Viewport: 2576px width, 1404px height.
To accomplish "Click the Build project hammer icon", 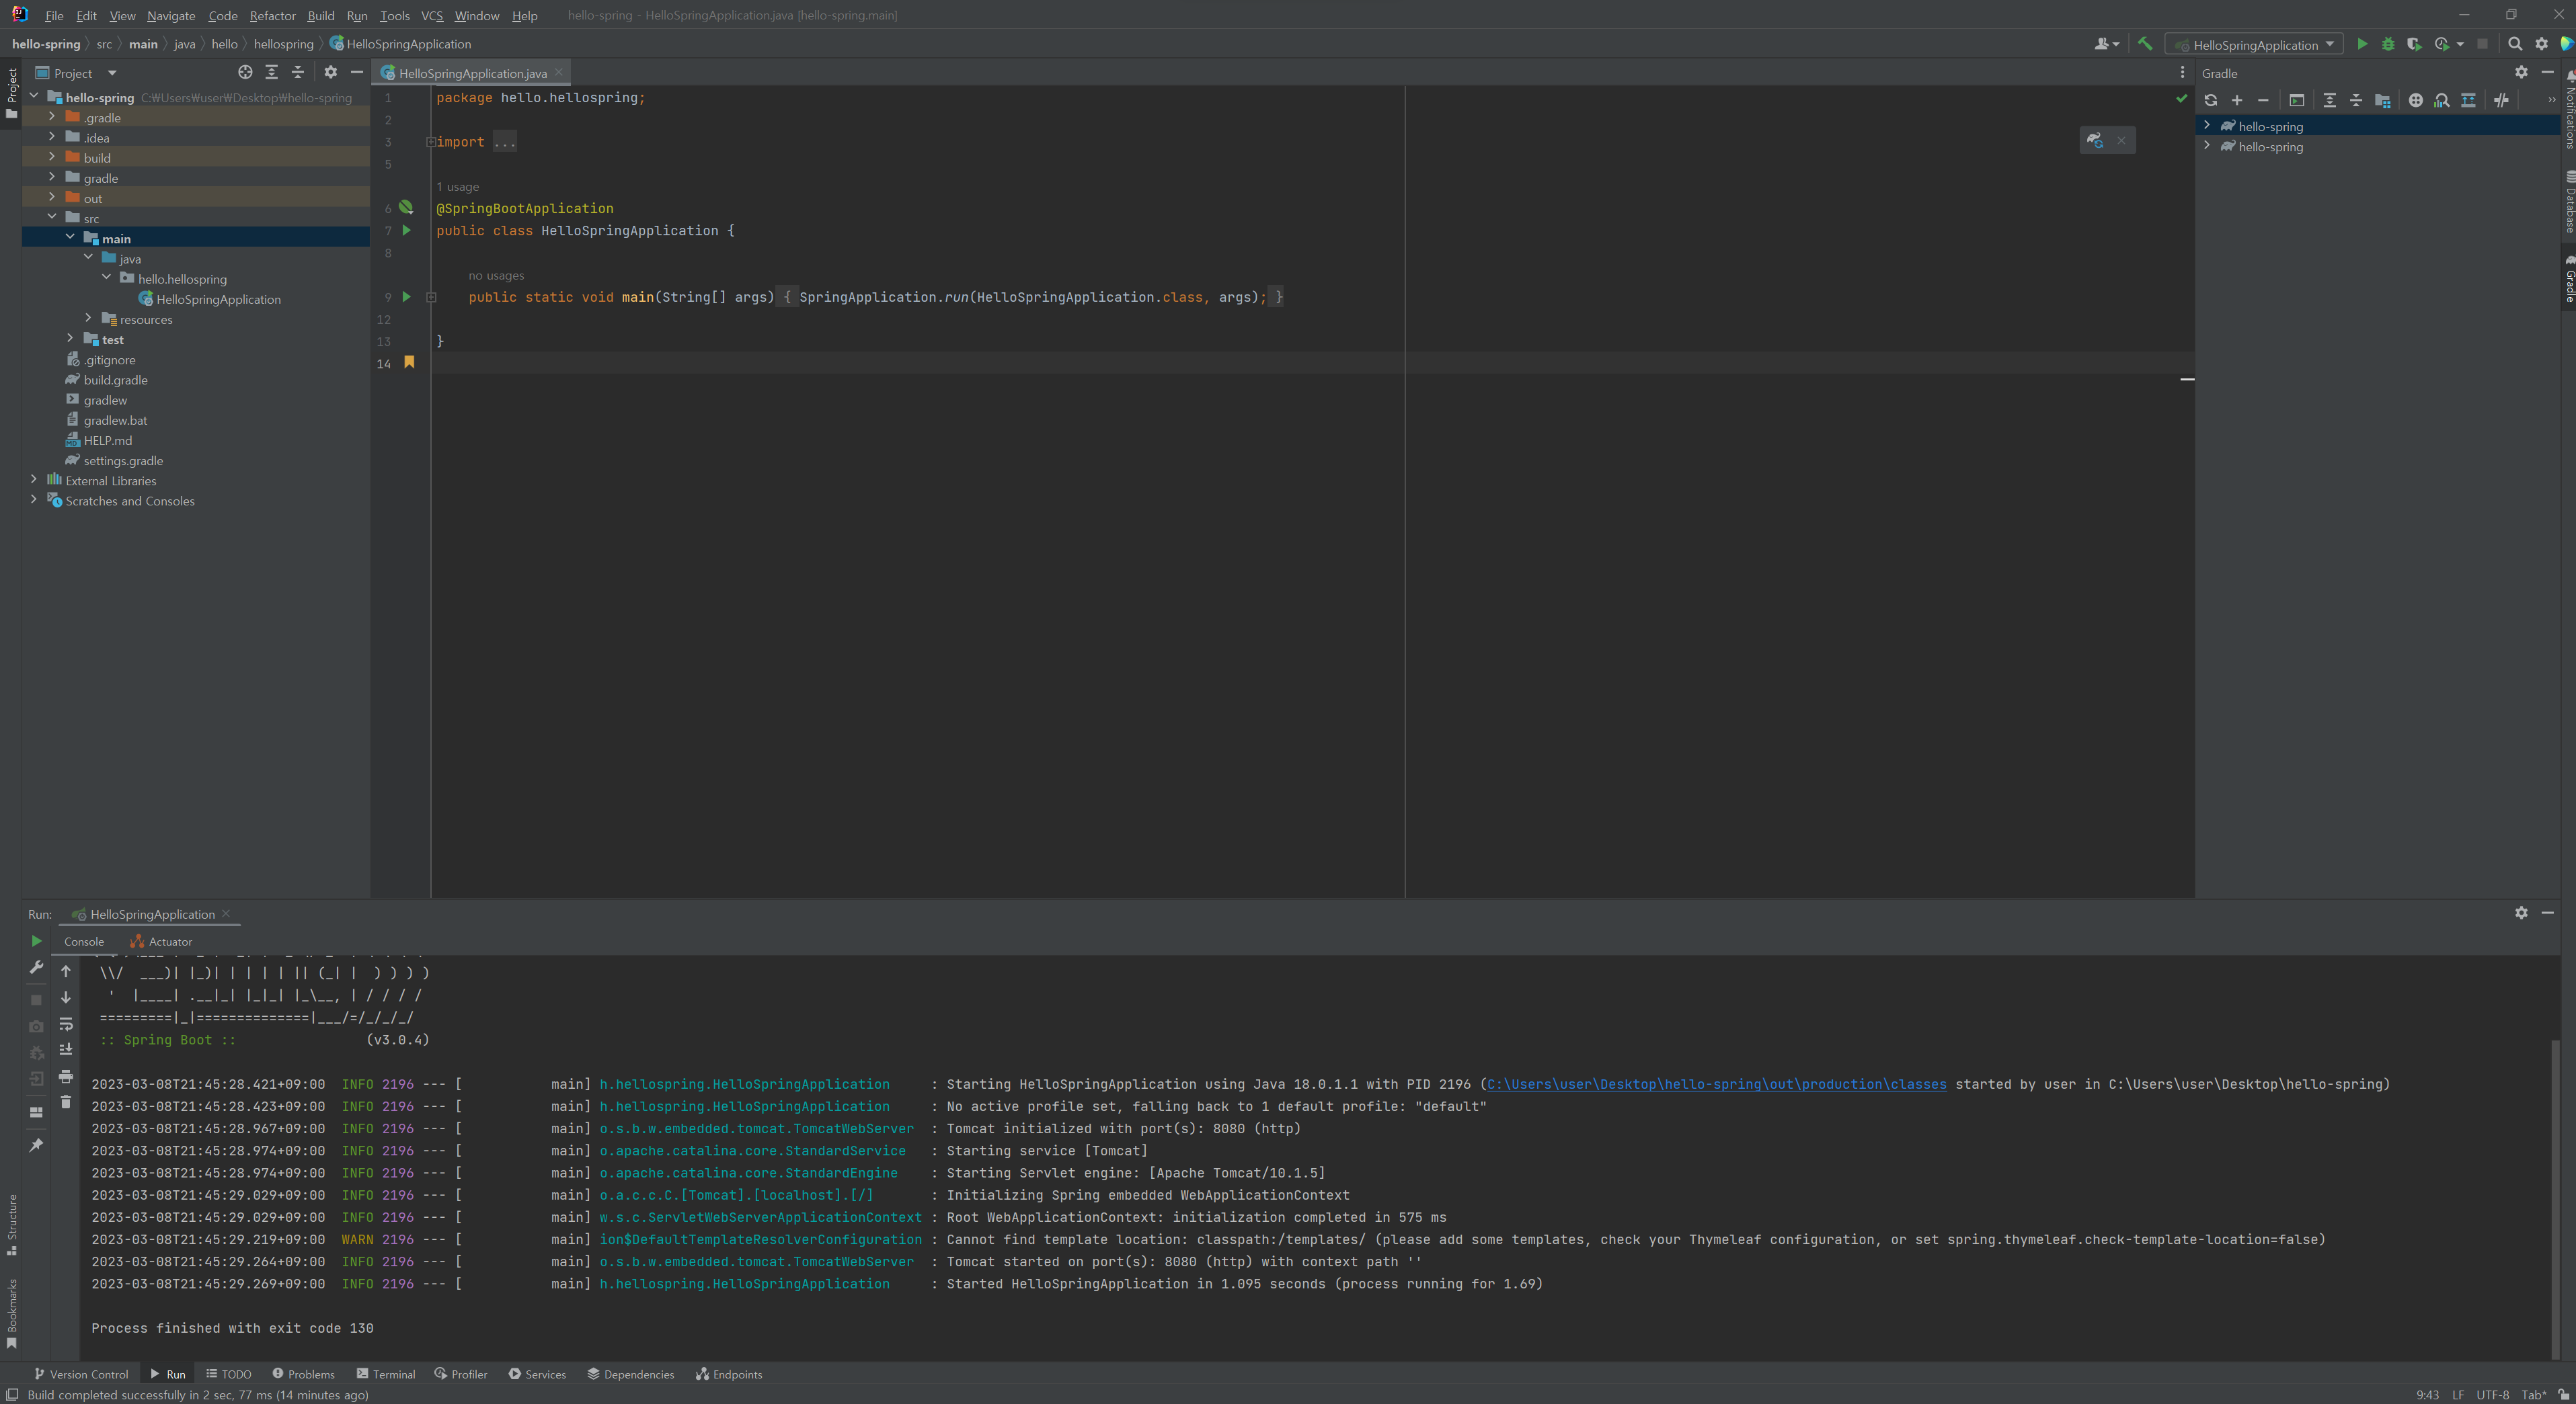I will (2144, 44).
